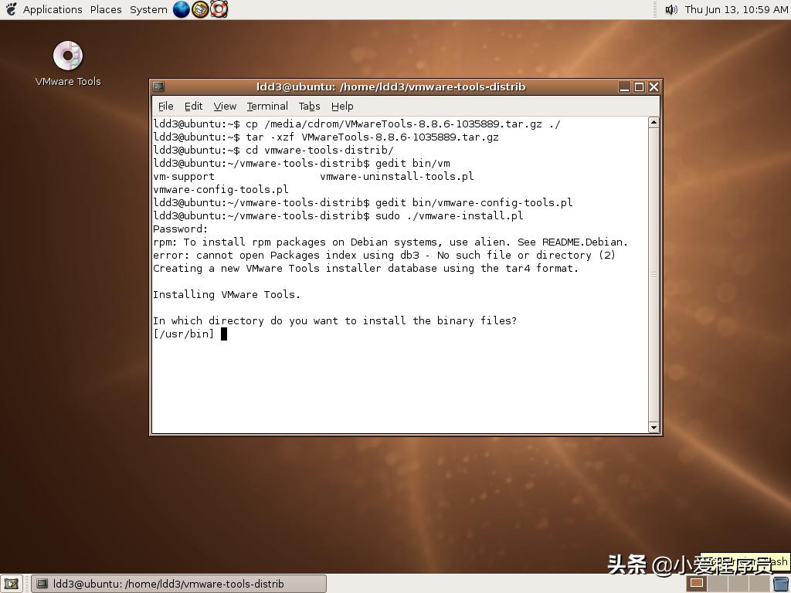Click the 'Installing VMware Tools.' line
This screenshot has width=791, height=593.
(226, 294)
